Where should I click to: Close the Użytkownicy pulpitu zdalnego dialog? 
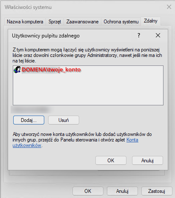click(158, 35)
